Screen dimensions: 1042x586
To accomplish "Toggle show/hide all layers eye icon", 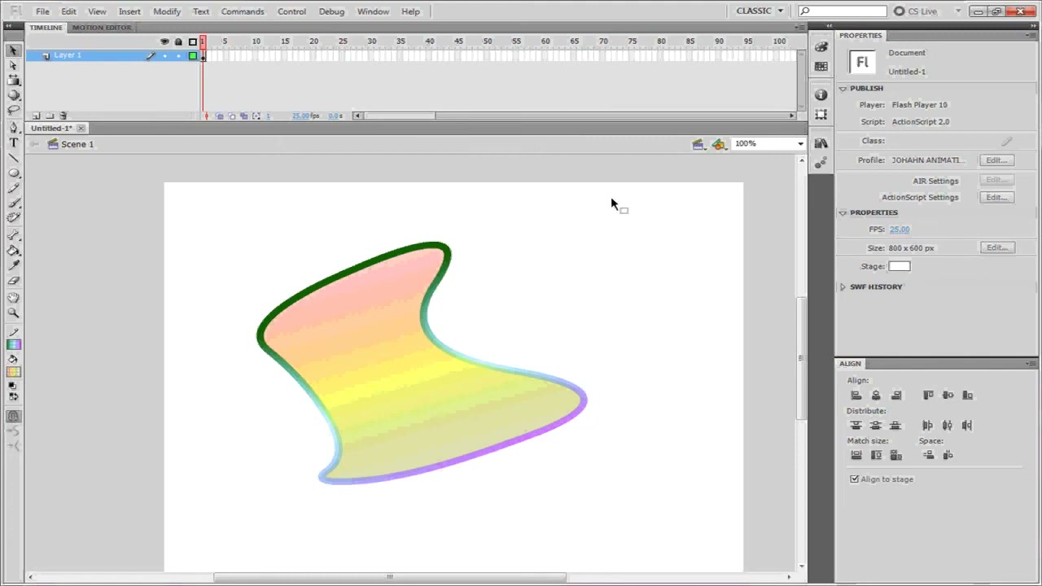I will tap(164, 42).
